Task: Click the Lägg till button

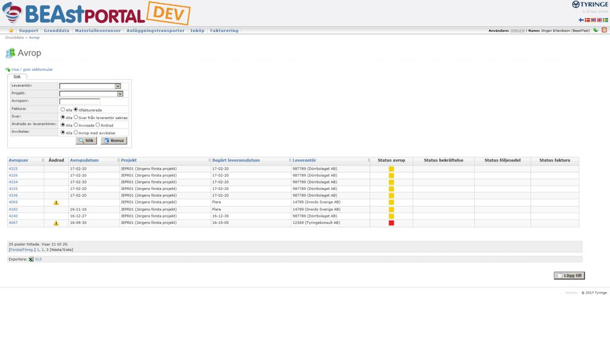Action: point(569,275)
